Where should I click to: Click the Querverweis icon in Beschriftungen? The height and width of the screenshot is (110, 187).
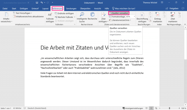(x=150, y=21)
